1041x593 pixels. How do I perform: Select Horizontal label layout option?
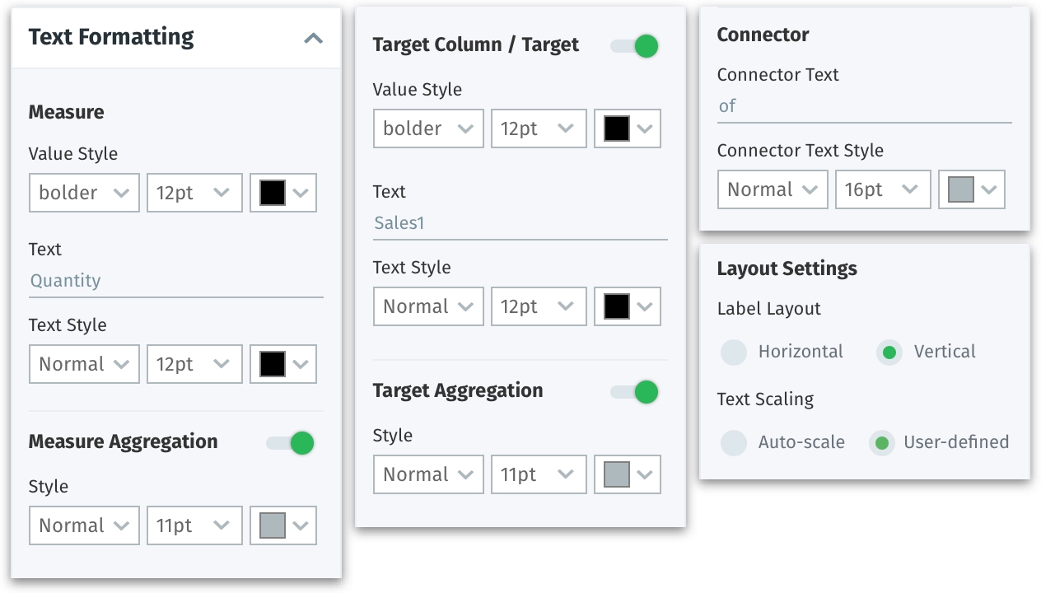coord(734,353)
